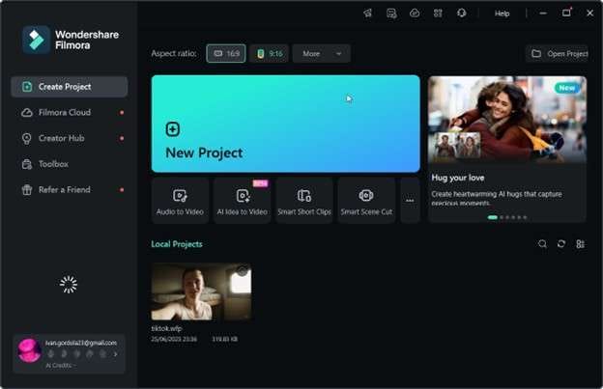The height and width of the screenshot is (389, 603).
Task: Open the apps grid icon in the title bar
Action: 438,14
